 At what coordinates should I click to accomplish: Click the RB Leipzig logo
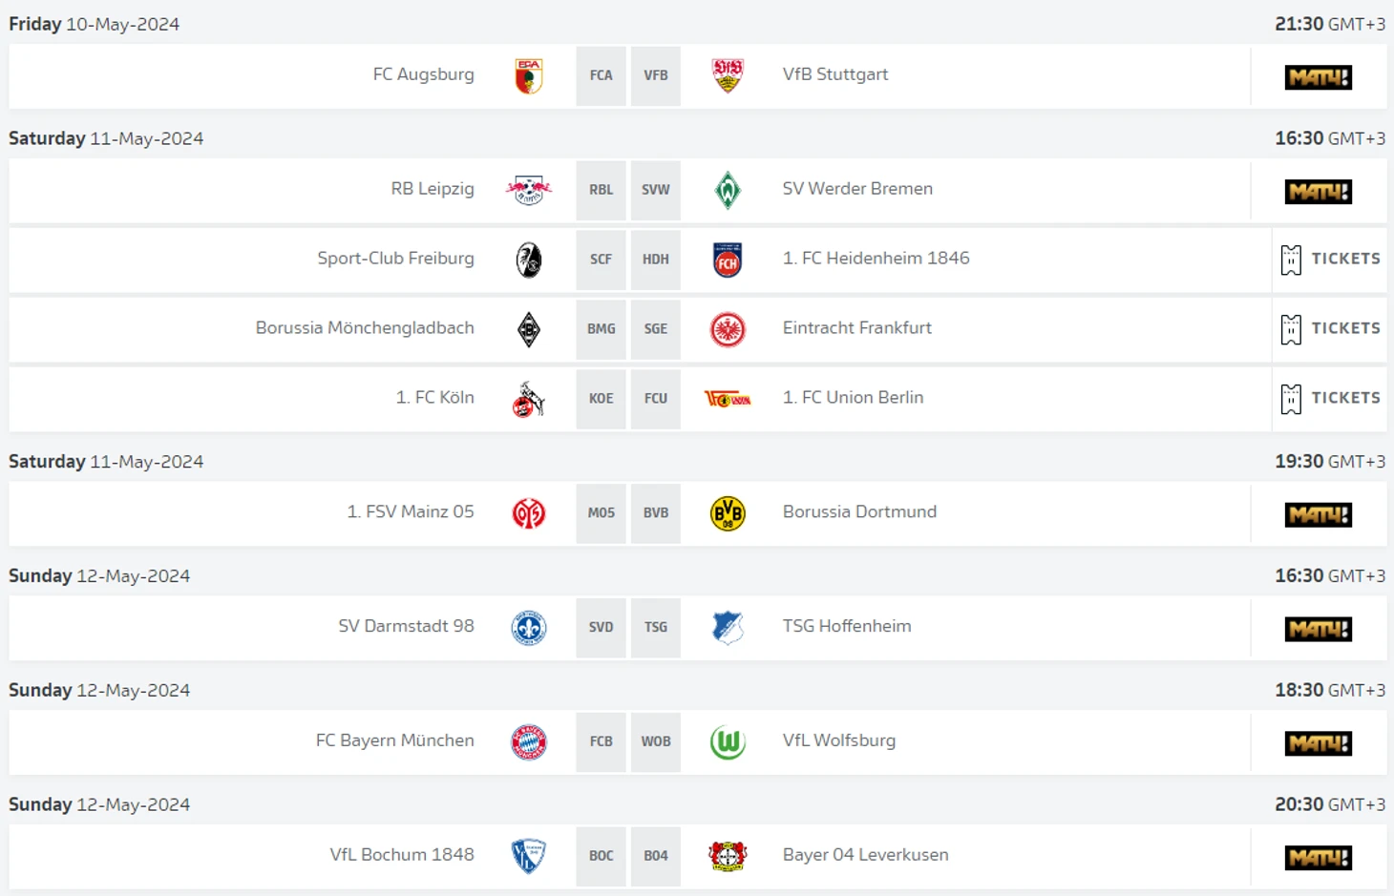click(x=528, y=190)
